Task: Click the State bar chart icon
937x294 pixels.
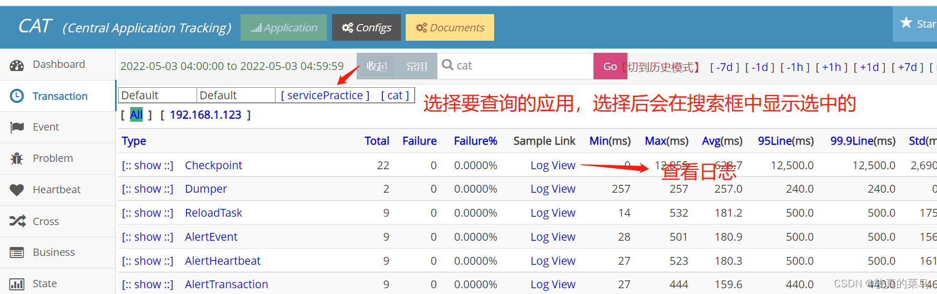Action: [17, 284]
